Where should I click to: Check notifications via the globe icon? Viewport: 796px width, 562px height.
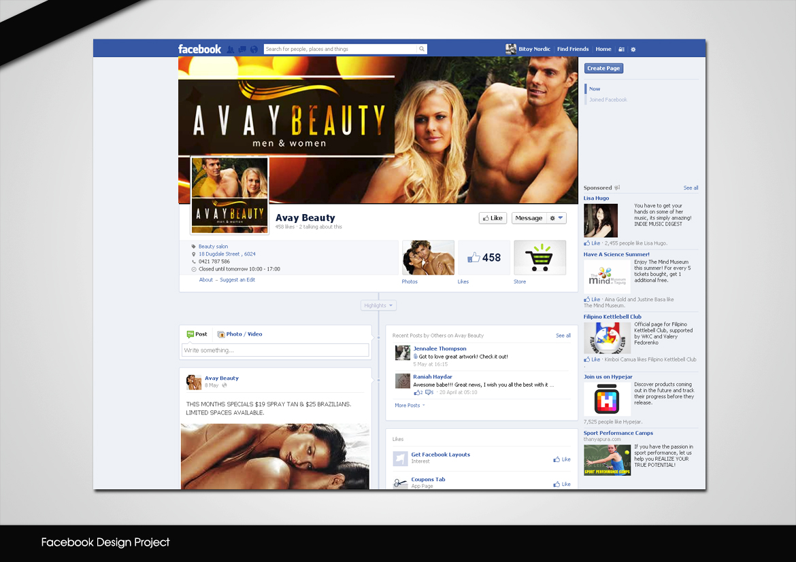tap(254, 48)
